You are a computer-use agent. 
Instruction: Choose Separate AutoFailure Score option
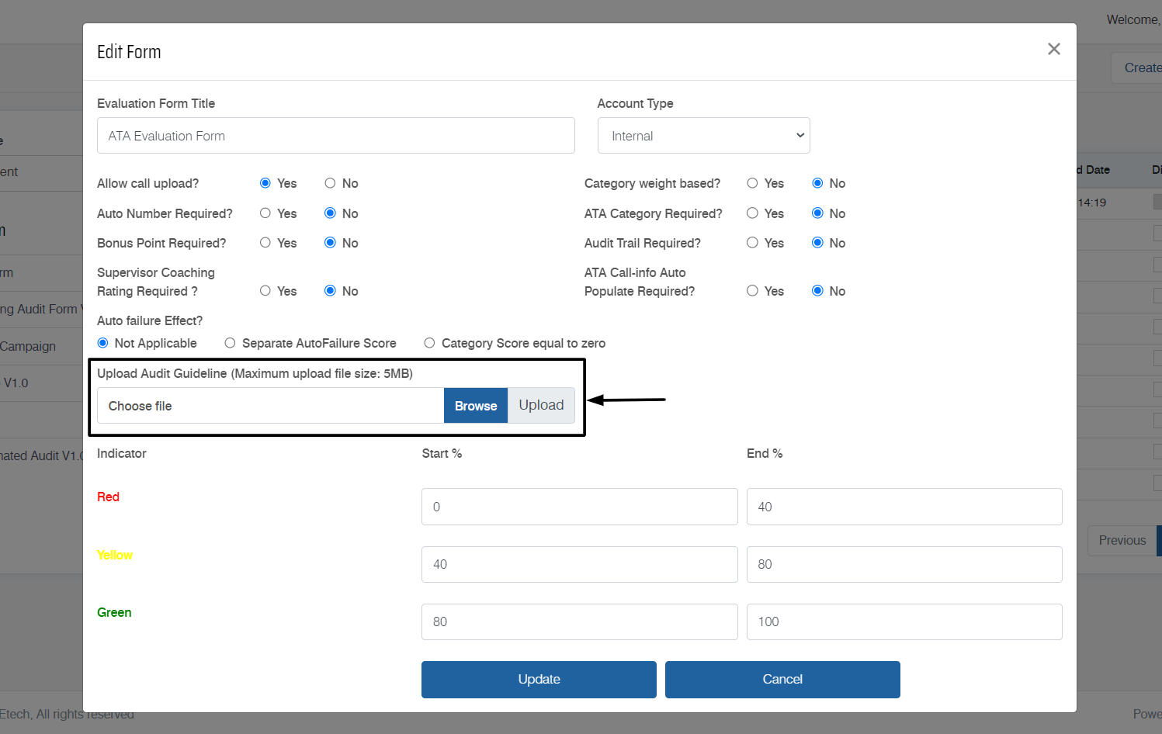coord(231,343)
